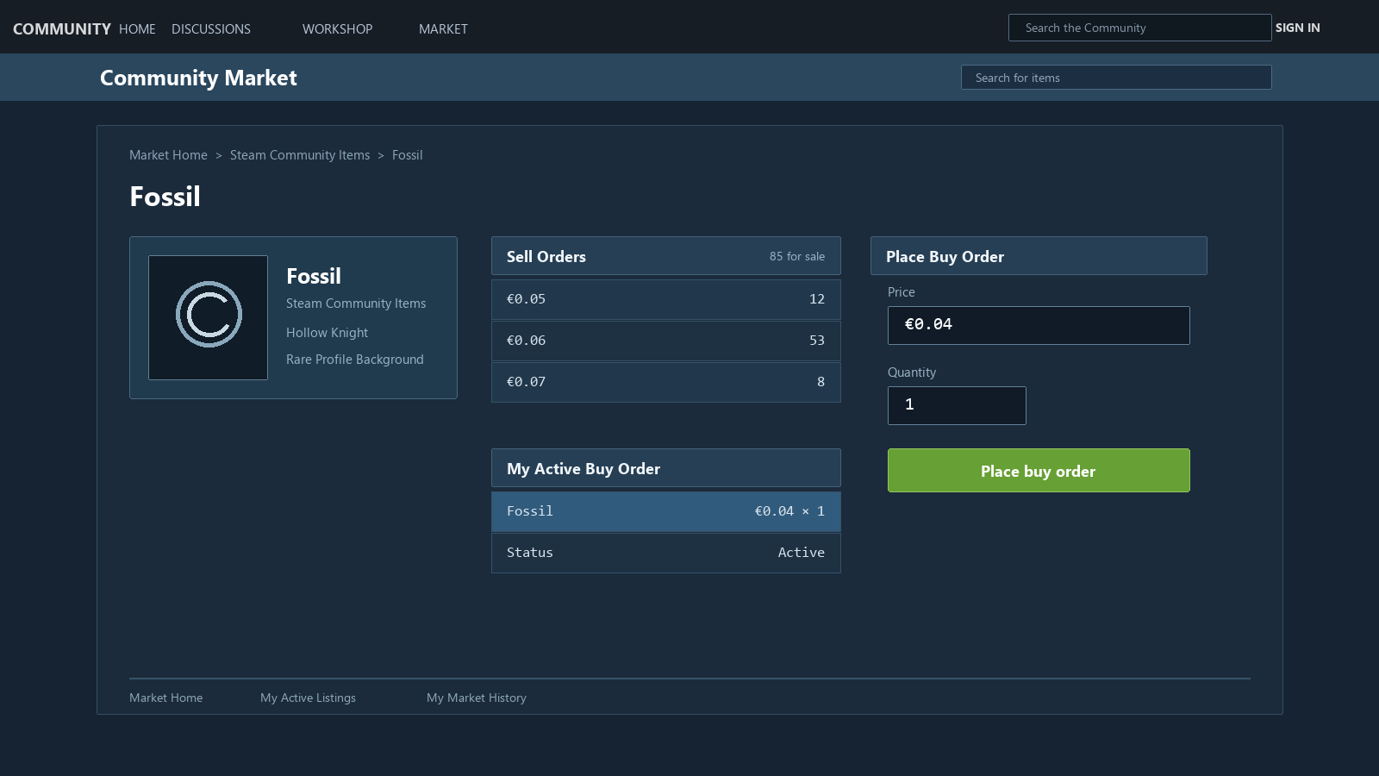Image resolution: width=1379 pixels, height=776 pixels.
Task: Click the Fossil page title heading
Action: (165, 197)
